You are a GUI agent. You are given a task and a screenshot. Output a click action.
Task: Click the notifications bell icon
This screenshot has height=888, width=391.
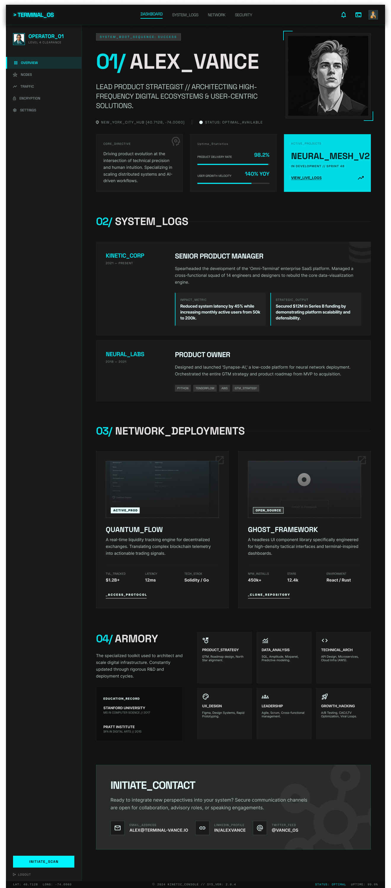point(343,15)
